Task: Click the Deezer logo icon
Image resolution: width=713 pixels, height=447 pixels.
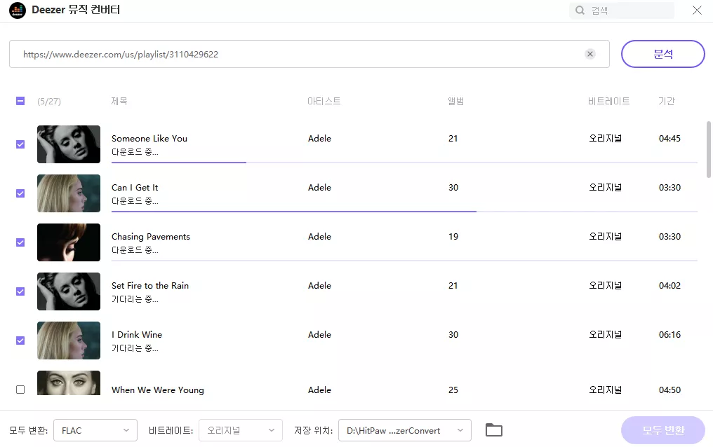Action: point(18,10)
